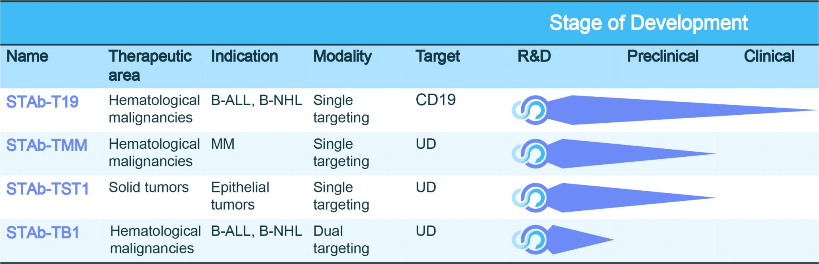The height and width of the screenshot is (264, 819).
Task: Click the Name column header
Action: pos(27,56)
